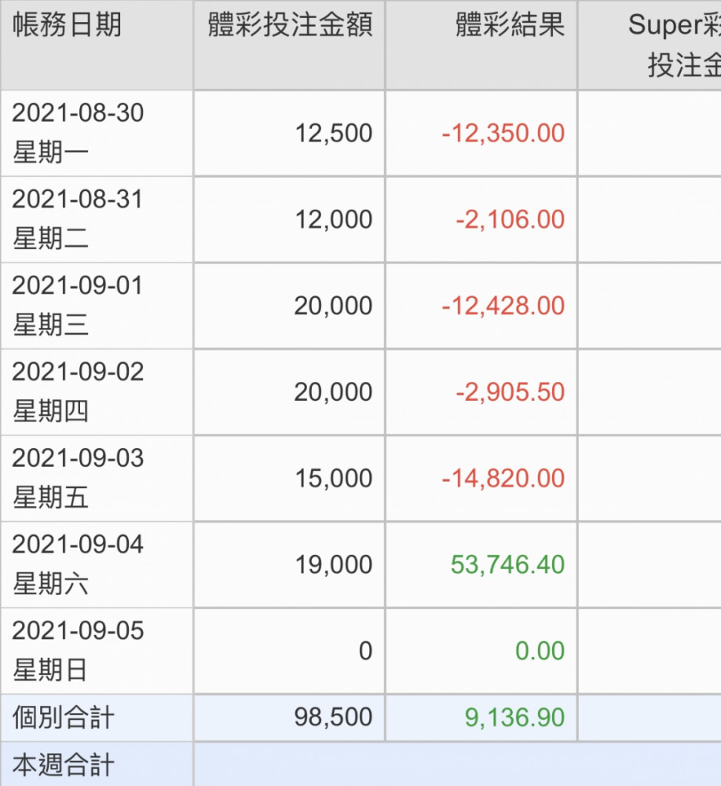Select the 2021-09-01 星期三 date cell
Image resolution: width=721 pixels, height=786 pixels.
point(79,305)
